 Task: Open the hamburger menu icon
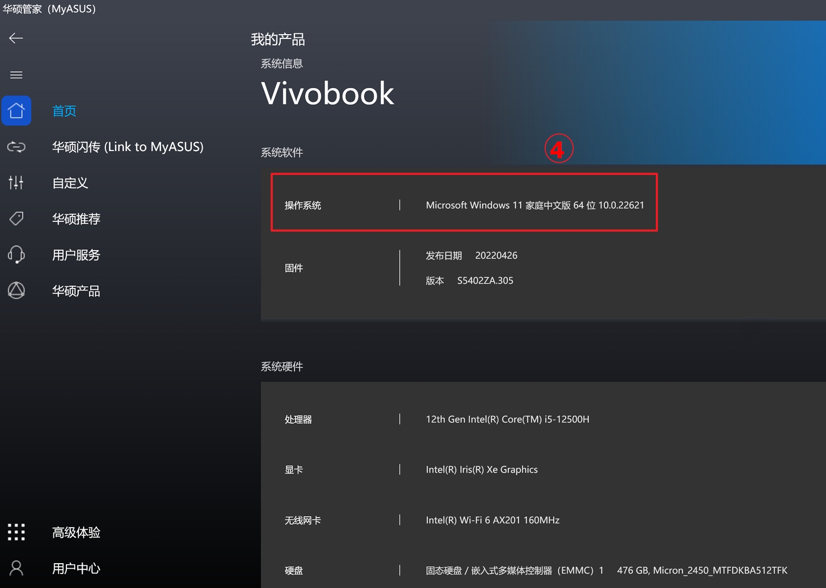click(16, 75)
